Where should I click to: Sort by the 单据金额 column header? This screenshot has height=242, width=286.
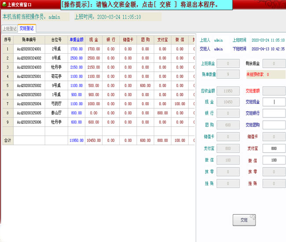77,40
